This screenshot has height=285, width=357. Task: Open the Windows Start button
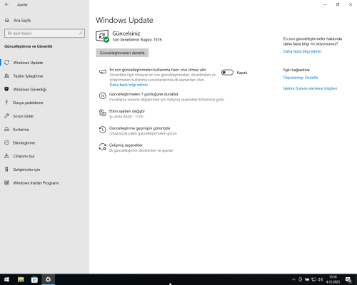6,279
